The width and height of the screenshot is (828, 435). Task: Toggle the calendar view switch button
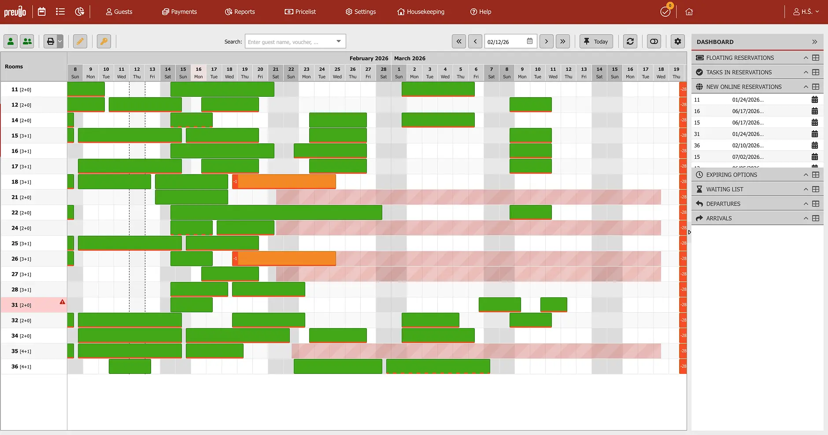pyautogui.click(x=654, y=41)
